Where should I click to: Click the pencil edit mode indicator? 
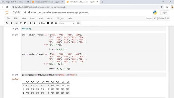click(x=155, y=18)
